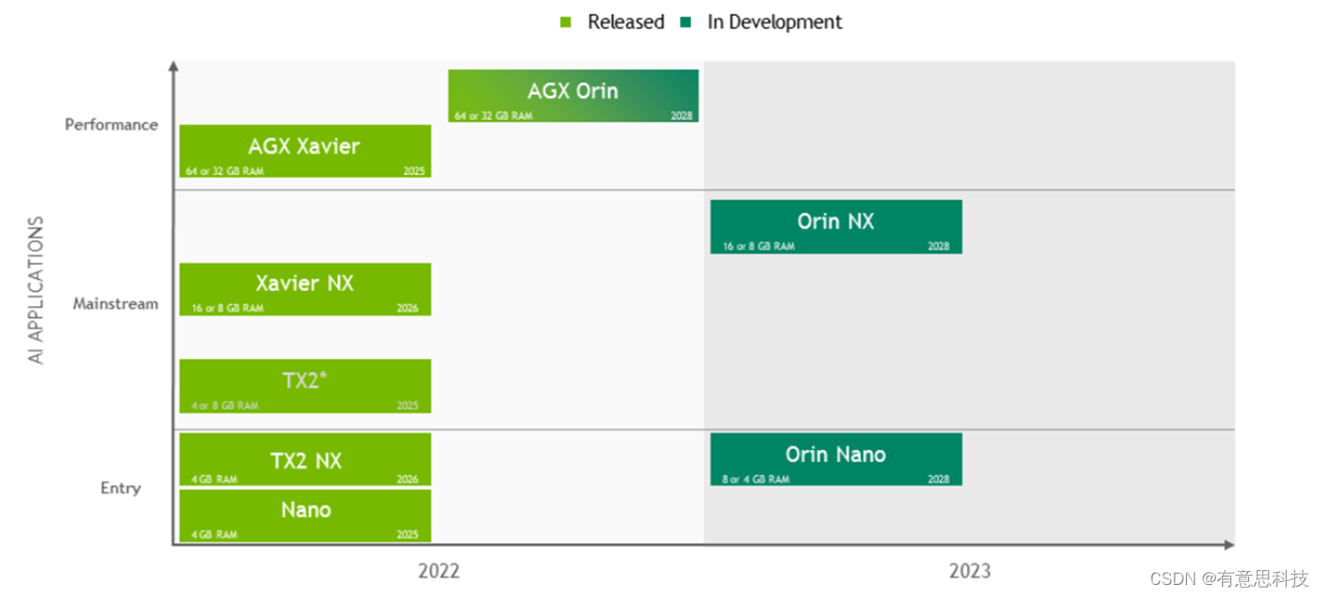The width and height of the screenshot is (1323, 596).
Task: Click 16 or 8 GB RAM under Orin NX
Action: [758, 247]
